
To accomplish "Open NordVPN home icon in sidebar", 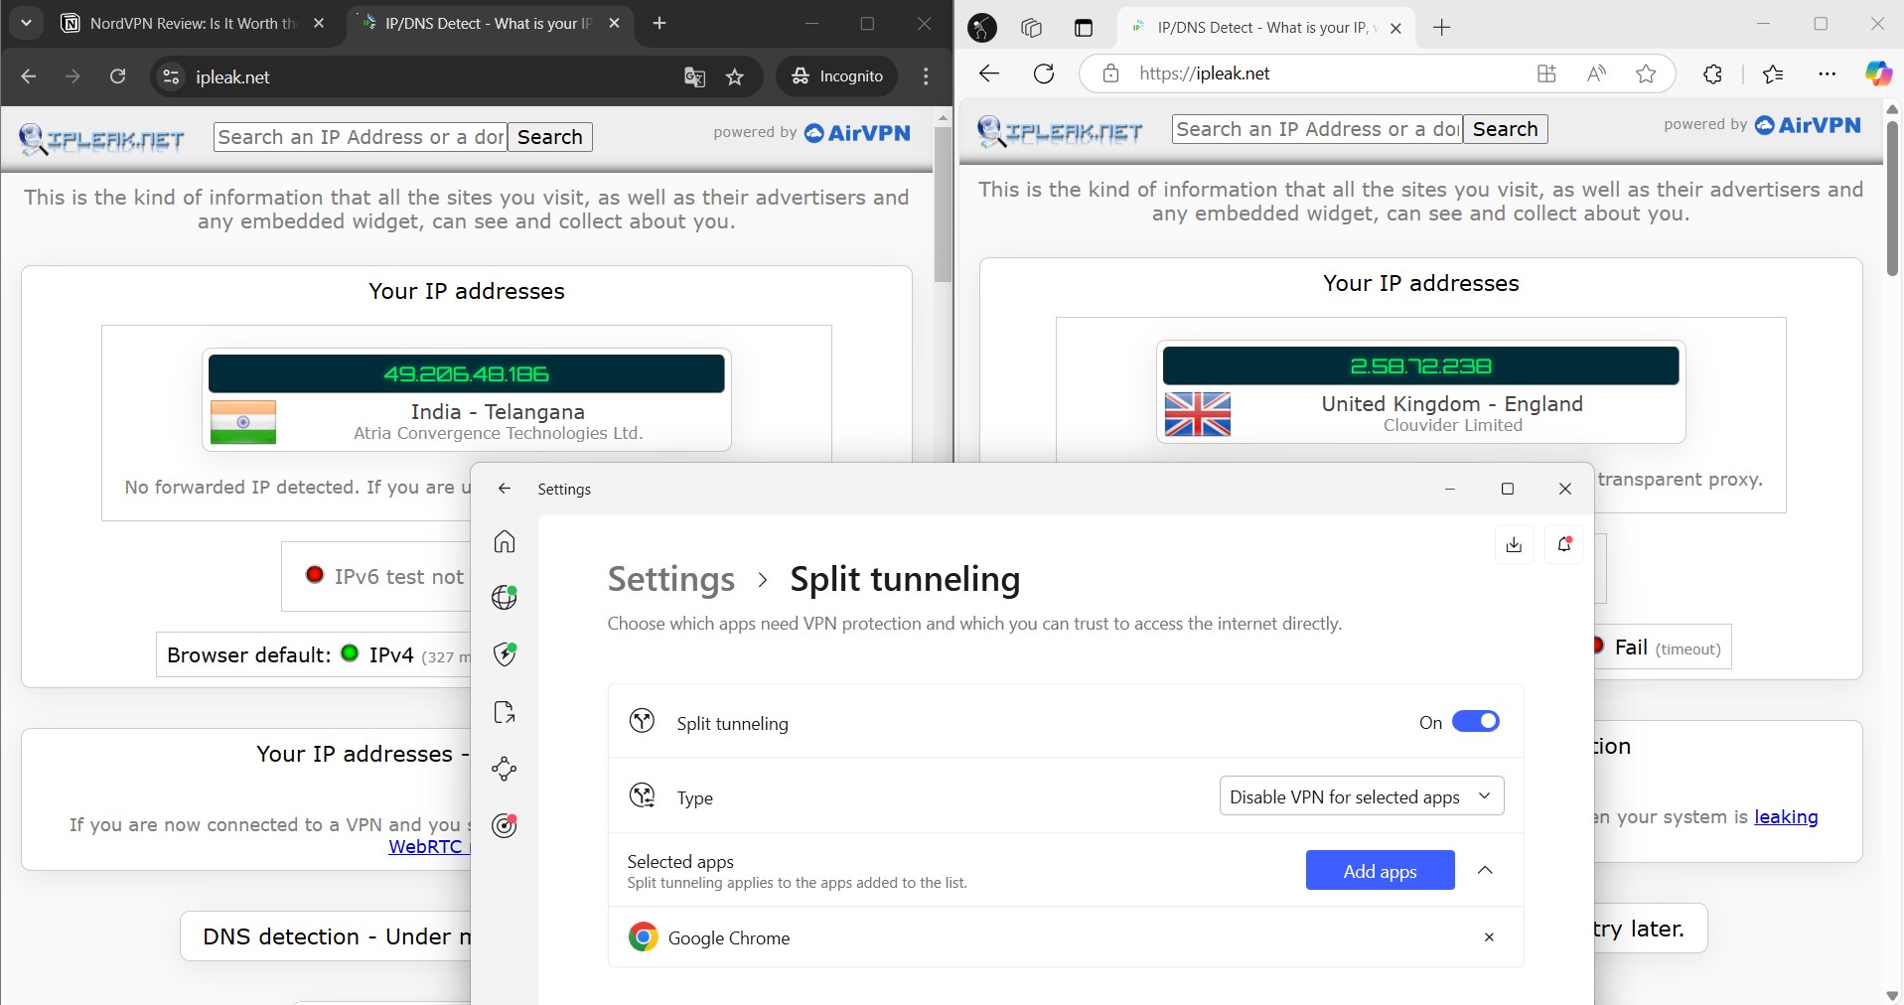I will pos(505,541).
